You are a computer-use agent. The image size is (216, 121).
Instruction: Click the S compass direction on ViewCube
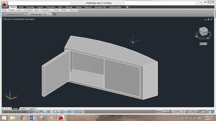208,38
